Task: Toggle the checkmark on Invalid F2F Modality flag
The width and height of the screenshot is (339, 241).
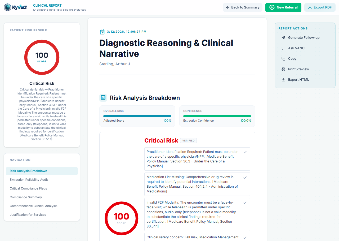Action: click(245, 203)
